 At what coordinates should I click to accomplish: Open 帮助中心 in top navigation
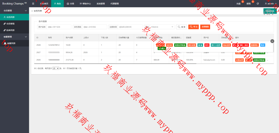pos(85,4)
